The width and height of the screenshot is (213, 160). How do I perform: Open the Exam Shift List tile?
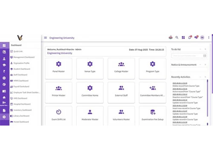pyautogui.click(x=58, y=116)
